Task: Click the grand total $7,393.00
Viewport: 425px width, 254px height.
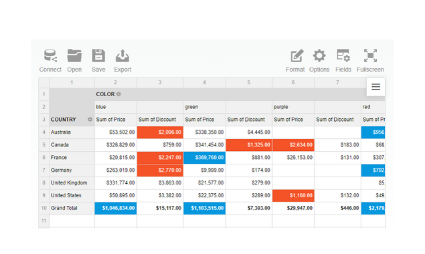Action: click(249, 208)
